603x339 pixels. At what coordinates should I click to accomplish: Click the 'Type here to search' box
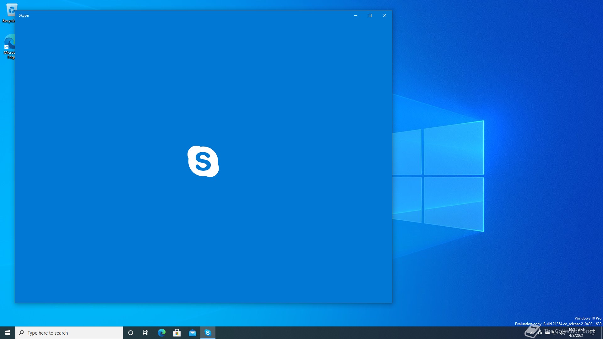pos(69,333)
